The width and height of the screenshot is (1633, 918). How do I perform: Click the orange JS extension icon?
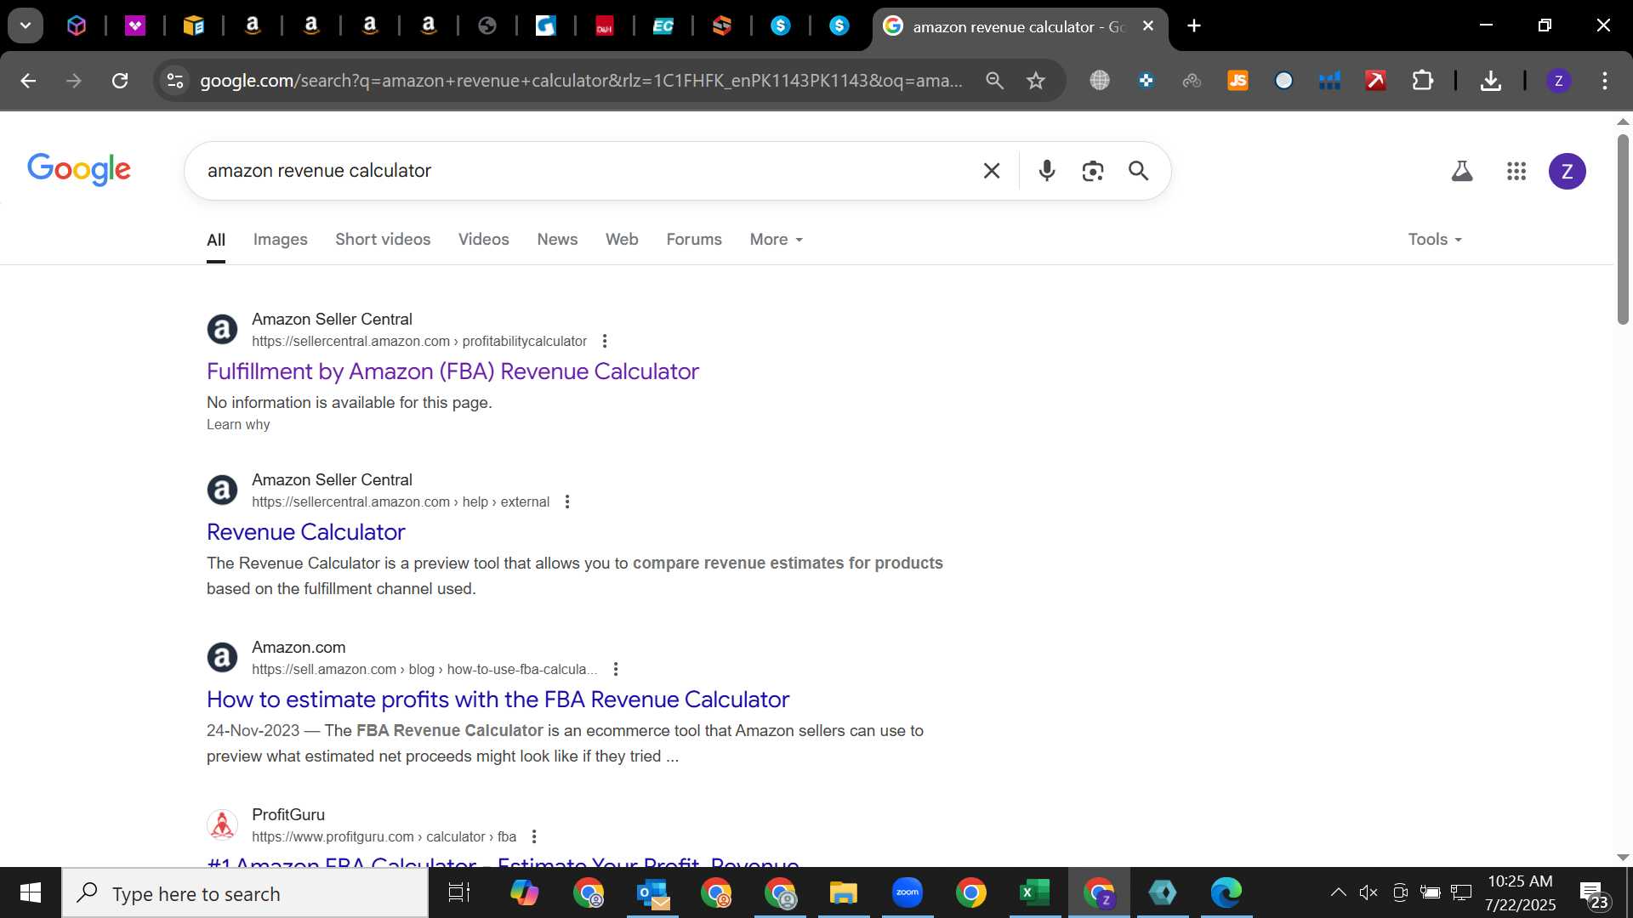pos(1238,81)
